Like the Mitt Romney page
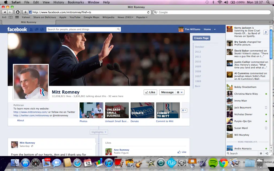This screenshot has width=274, height=171. coord(150,92)
